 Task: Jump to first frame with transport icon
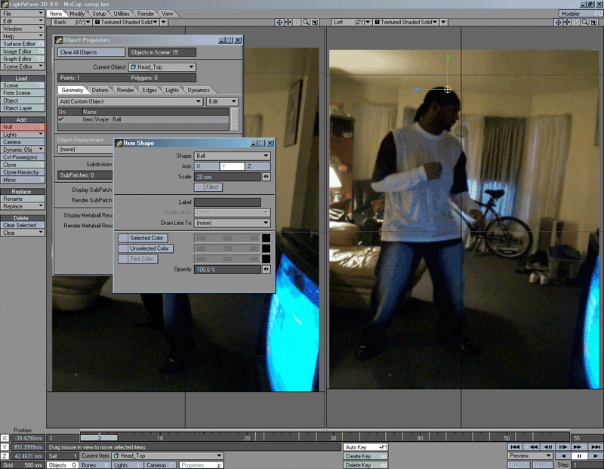514,446
